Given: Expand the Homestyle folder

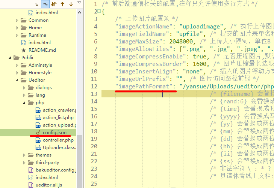Looking at the screenshot, I should (17, 73).
